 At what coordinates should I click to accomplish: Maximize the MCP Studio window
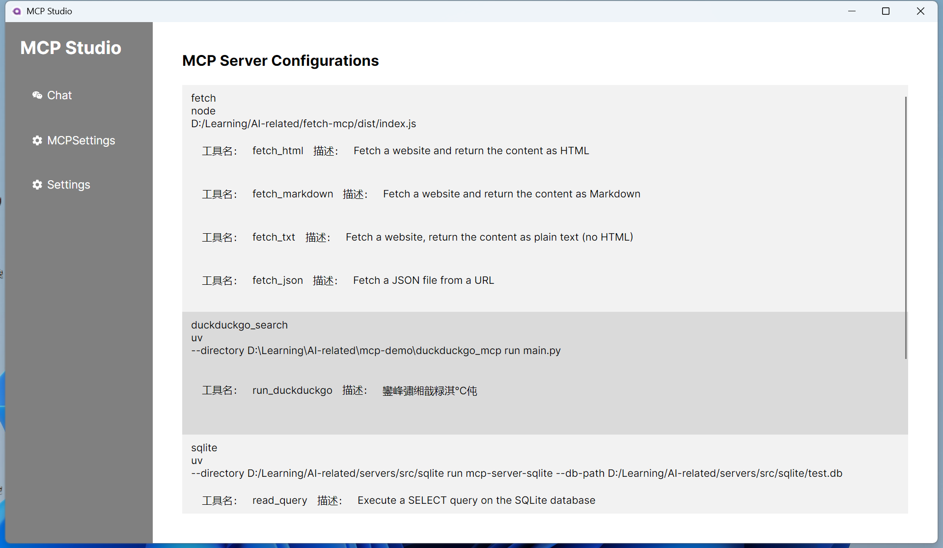(x=886, y=11)
